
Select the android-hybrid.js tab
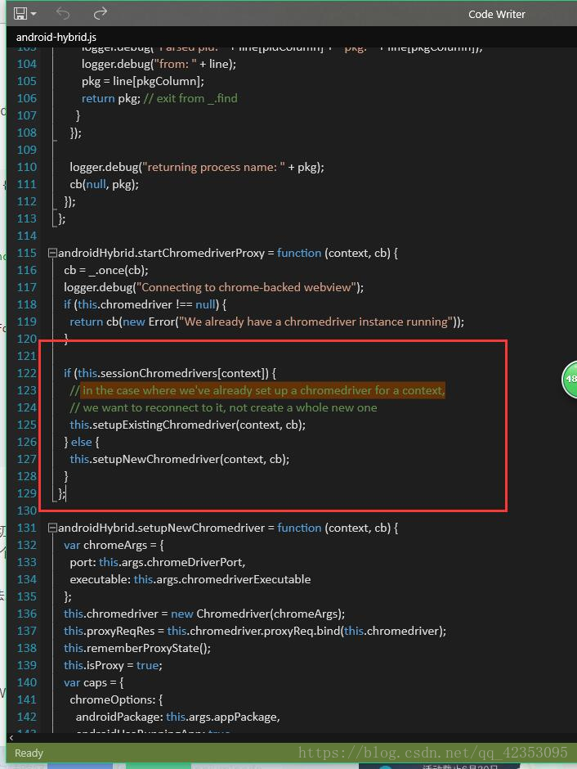[56, 37]
